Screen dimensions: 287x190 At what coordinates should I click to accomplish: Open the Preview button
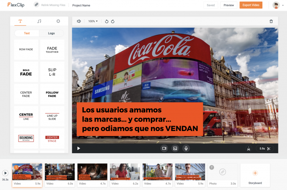[x=229, y=5]
